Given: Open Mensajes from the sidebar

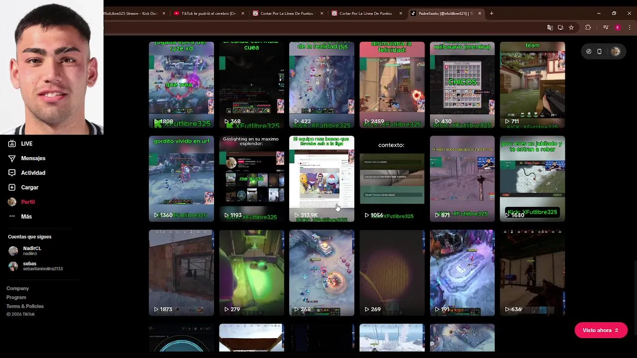Looking at the screenshot, I should [26, 158].
